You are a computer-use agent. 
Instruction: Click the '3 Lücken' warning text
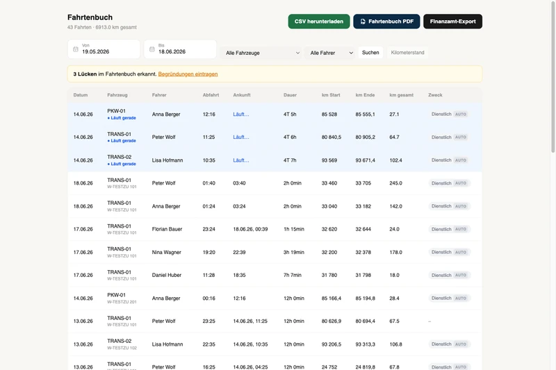tap(85, 74)
